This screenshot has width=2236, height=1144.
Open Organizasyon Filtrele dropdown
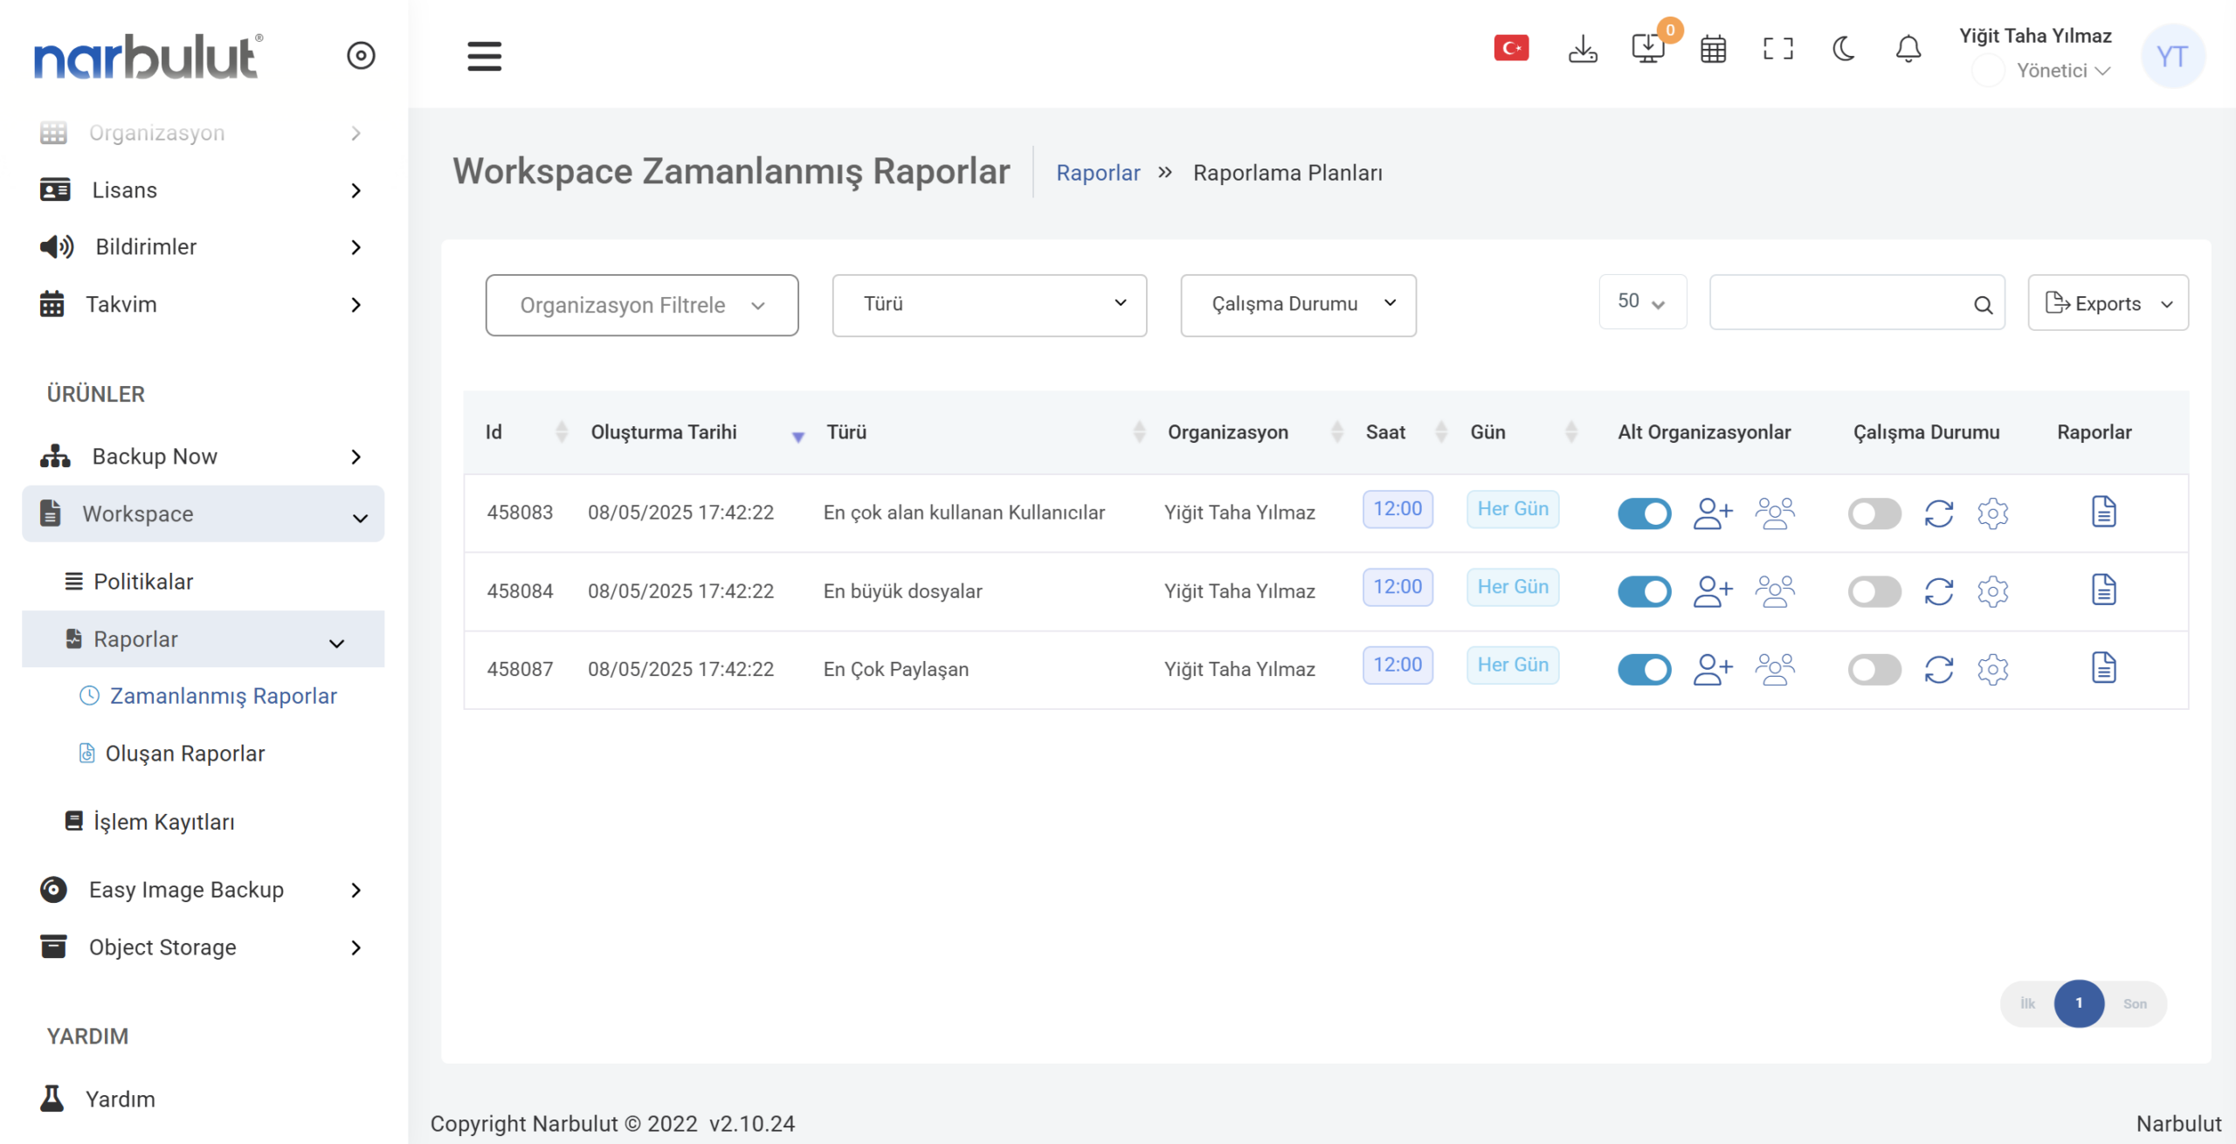[642, 305]
